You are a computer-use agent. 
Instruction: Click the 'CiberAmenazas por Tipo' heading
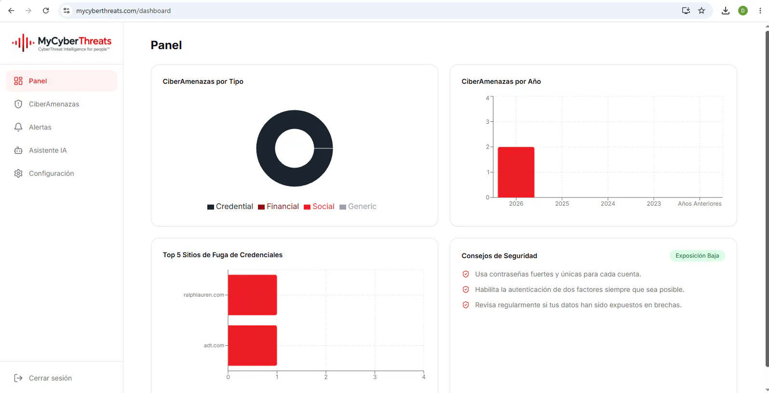(x=203, y=81)
